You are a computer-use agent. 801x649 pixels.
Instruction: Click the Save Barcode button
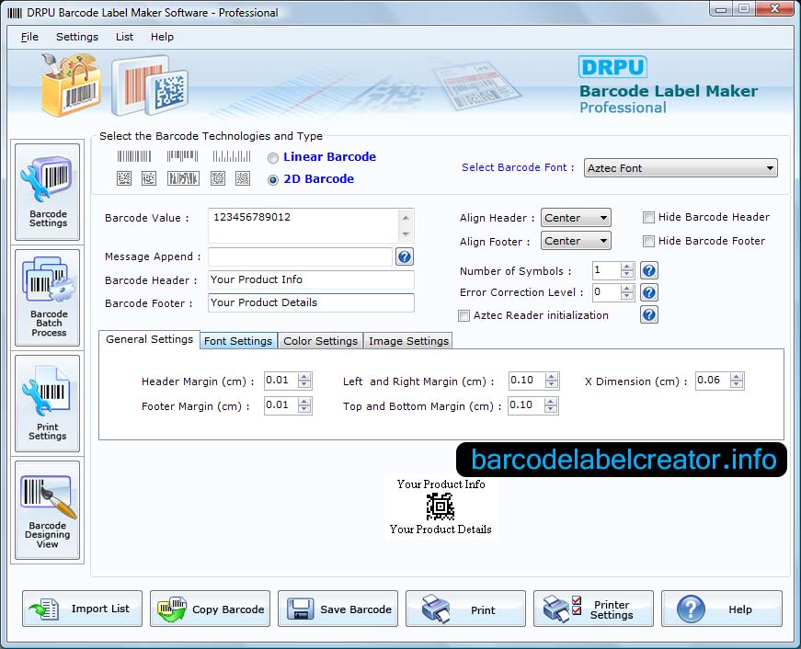click(338, 609)
